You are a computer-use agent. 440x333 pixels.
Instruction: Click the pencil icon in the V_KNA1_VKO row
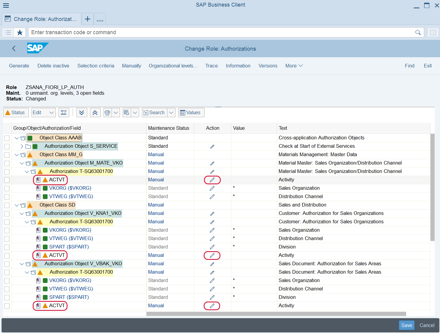[212, 213]
